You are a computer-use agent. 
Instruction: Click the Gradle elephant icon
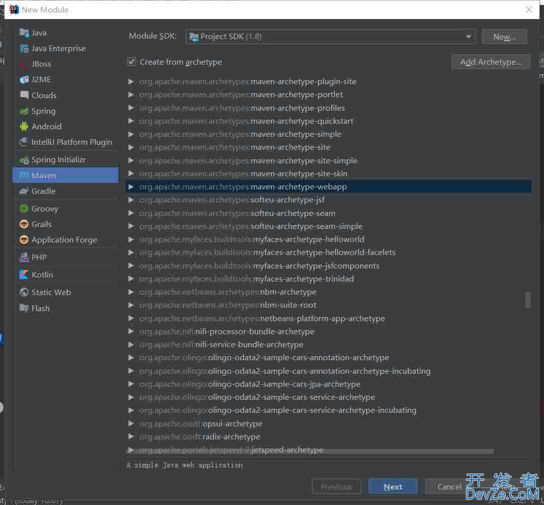tap(24, 191)
